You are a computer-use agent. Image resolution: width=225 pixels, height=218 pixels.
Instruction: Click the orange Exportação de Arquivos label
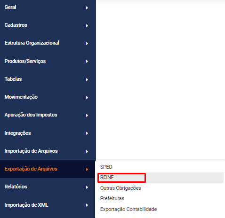tap(31, 169)
